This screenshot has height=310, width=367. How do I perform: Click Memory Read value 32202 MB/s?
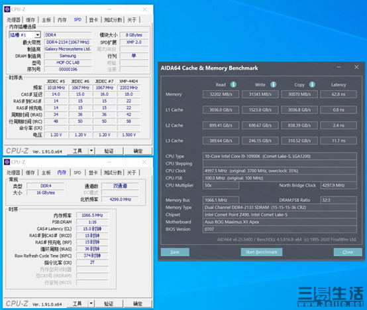point(221,94)
